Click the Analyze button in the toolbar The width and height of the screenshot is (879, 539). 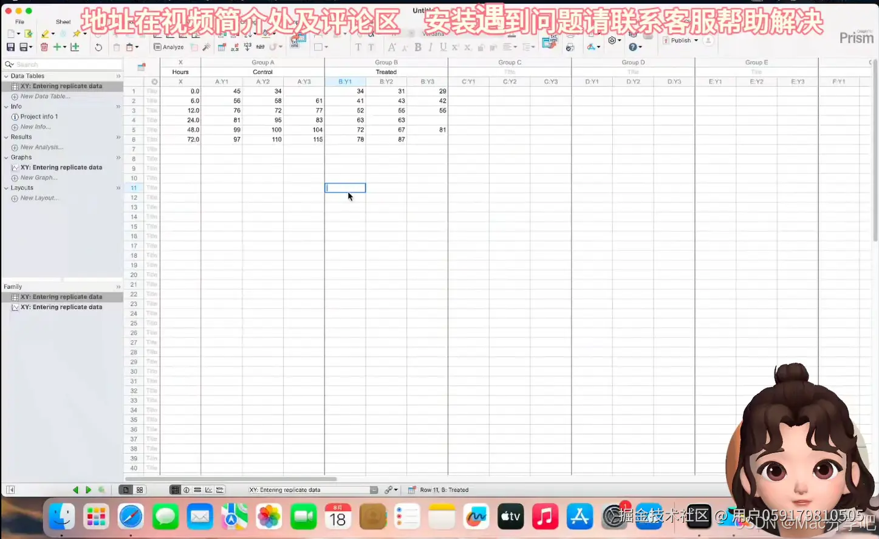coord(169,47)
